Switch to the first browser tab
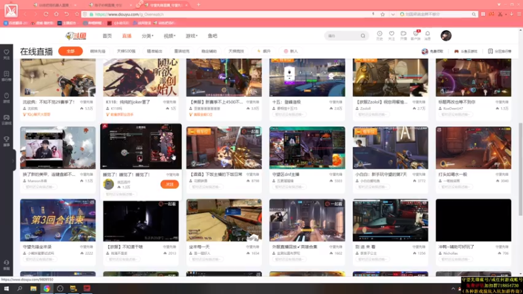523x294 pixels. (55, 5)
